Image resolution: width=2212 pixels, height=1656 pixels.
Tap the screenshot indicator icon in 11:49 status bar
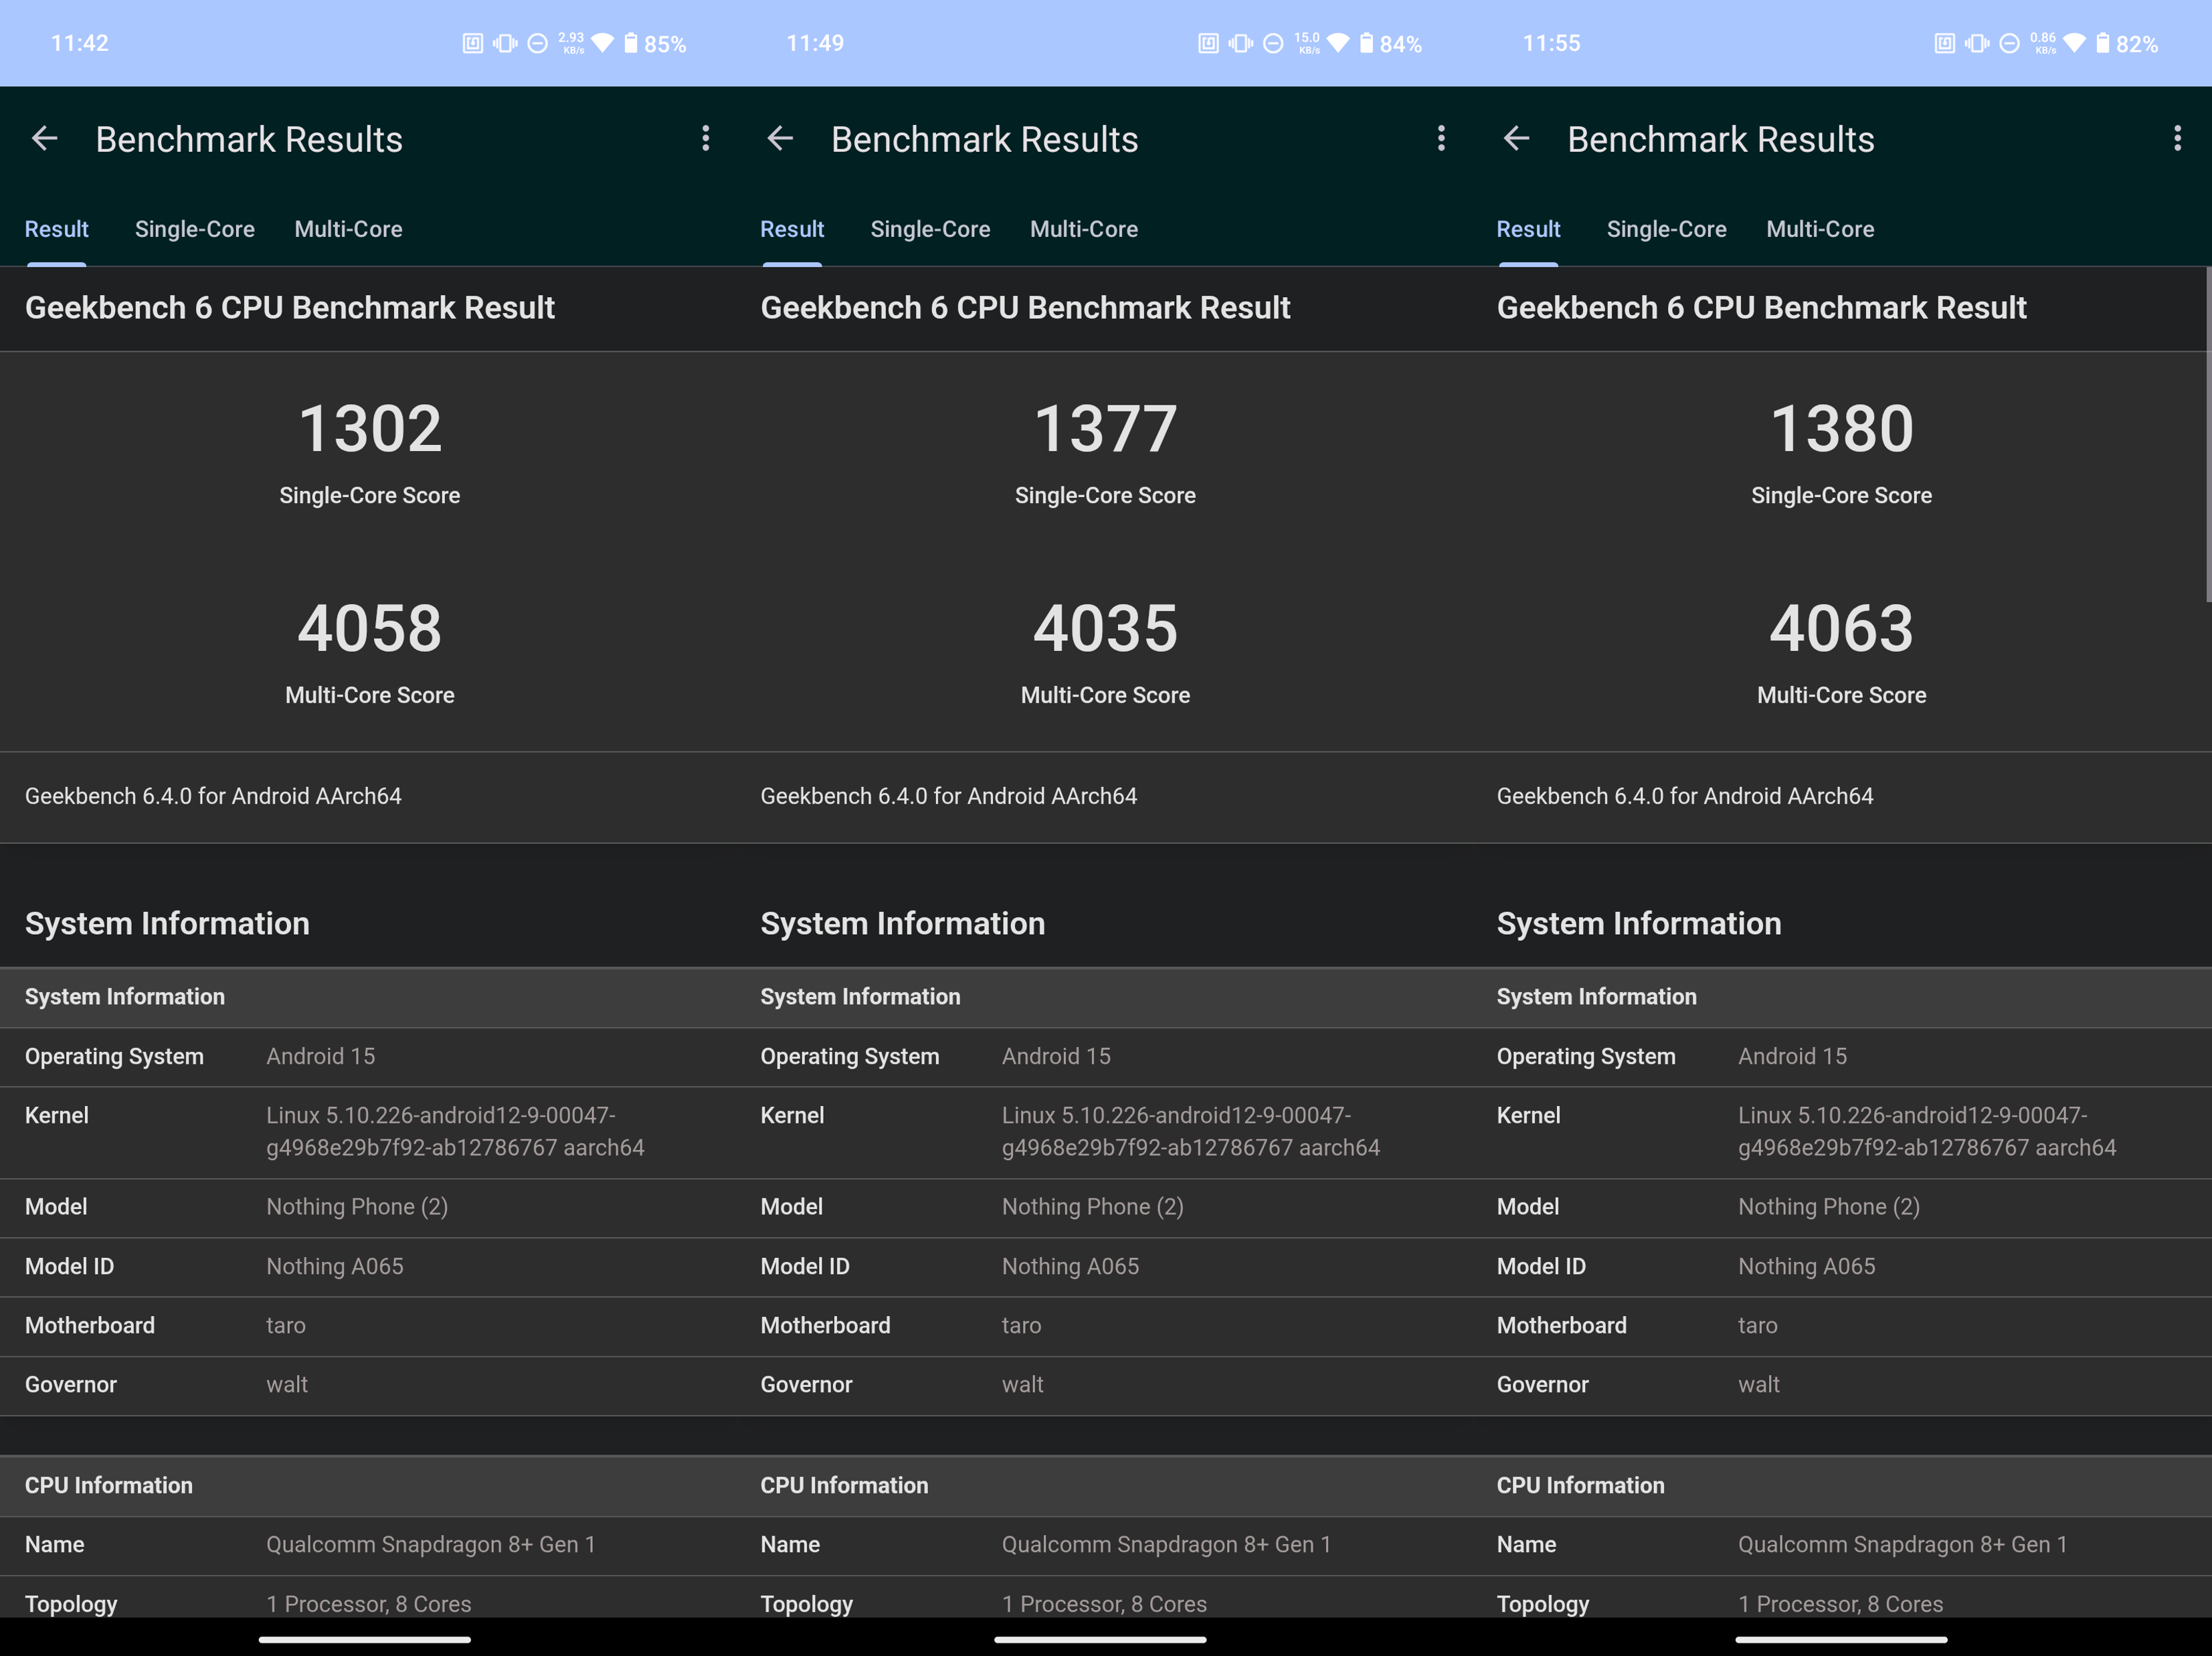point(1208,43)
